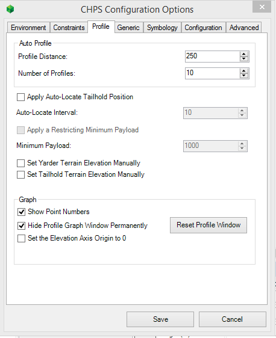Uncheck Show Point Numbers
Screen dimensions: 276x338
click(x=21, y=212)
